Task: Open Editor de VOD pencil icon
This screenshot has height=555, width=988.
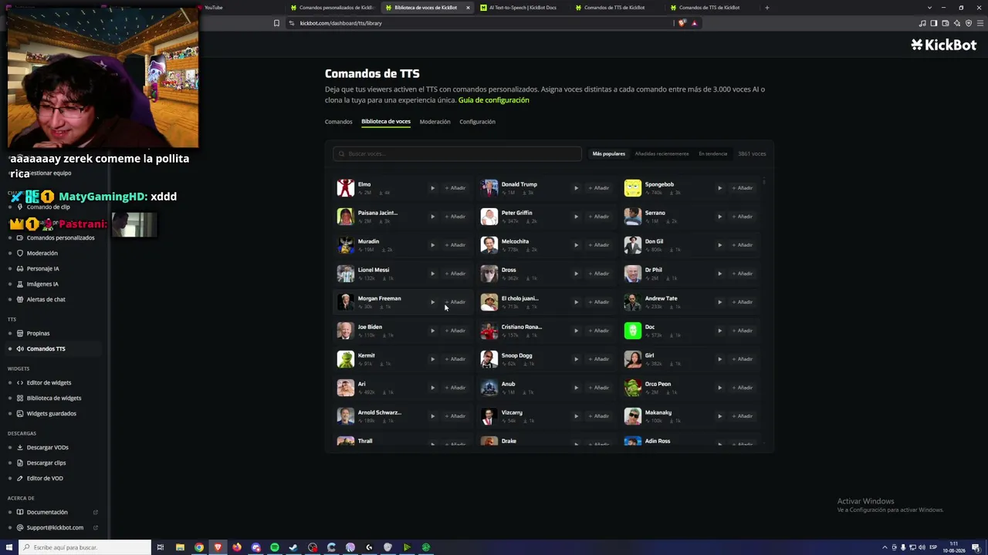Action: pyautogui.click(x=21, y=478)
